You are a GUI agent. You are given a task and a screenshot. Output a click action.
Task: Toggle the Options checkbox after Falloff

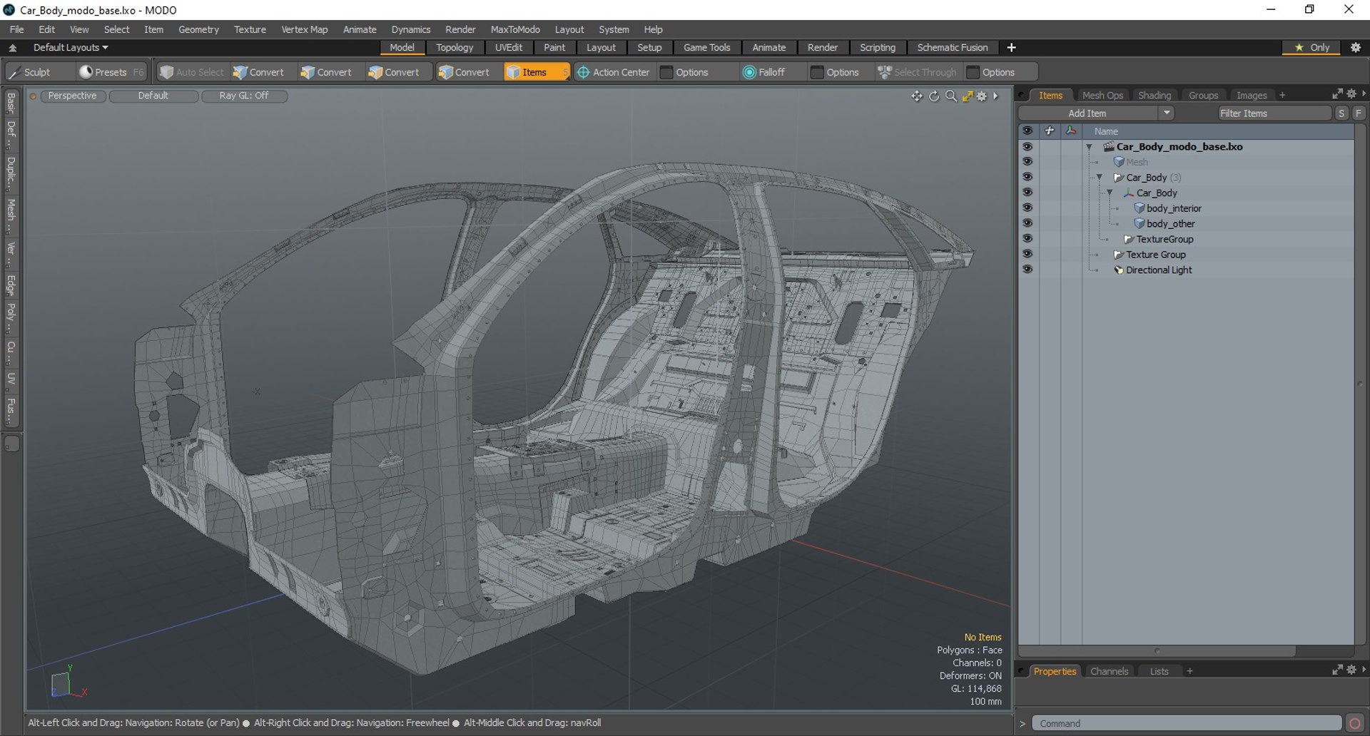click(817, 72)
